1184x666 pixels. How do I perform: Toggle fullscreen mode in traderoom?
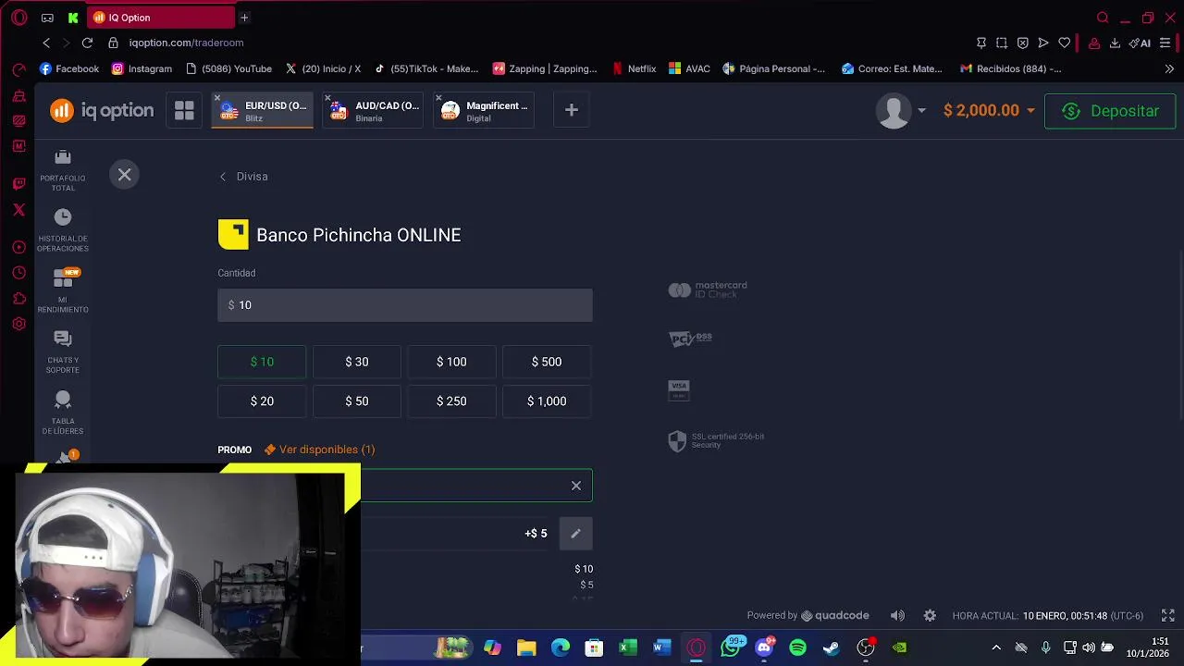[1168, 616]
